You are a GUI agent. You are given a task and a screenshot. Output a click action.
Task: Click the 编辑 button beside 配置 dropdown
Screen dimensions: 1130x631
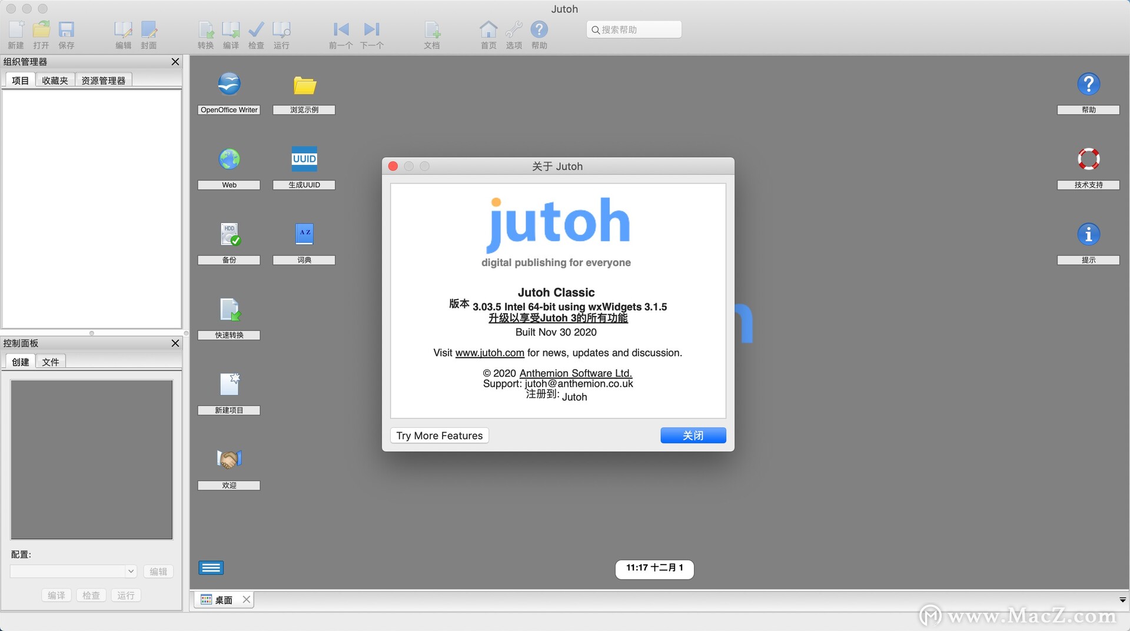tap(158, 572)
